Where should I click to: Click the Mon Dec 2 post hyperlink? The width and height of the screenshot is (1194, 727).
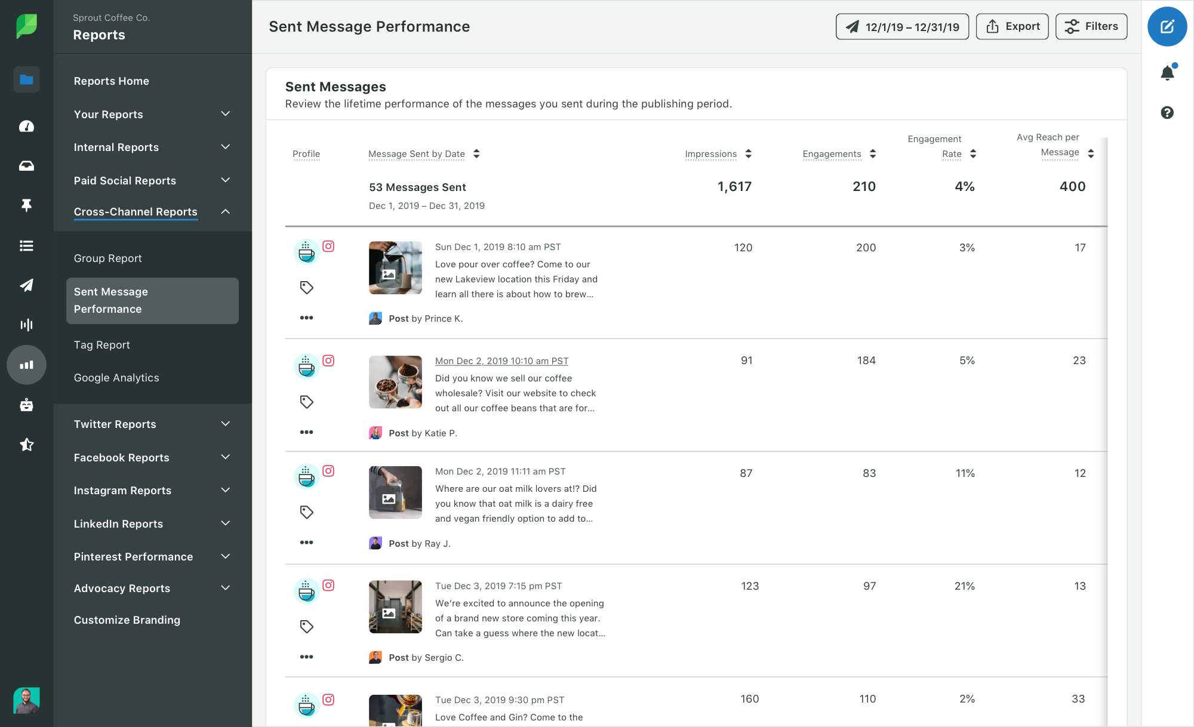(501, 361)
